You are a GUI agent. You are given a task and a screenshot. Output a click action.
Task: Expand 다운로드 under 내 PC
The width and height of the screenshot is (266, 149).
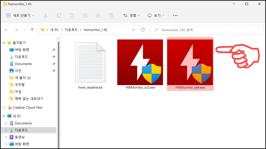(x=6, y=130)
